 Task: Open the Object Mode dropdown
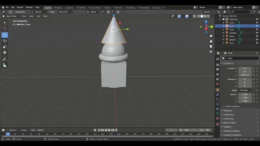(x=11, y=16)
